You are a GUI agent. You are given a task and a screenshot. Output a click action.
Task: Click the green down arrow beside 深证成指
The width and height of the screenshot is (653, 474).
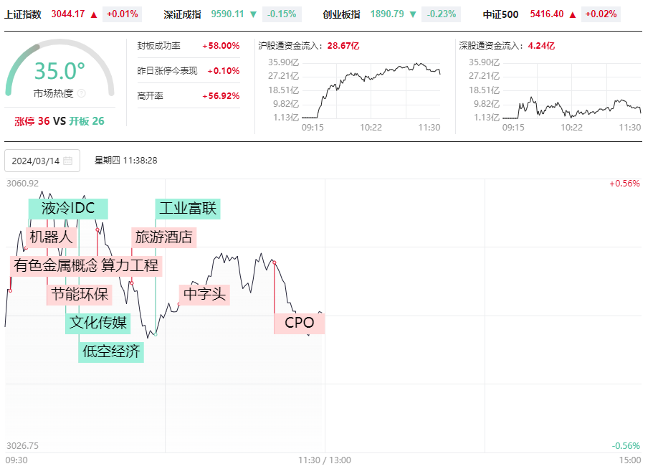click(x=253, y=14)
